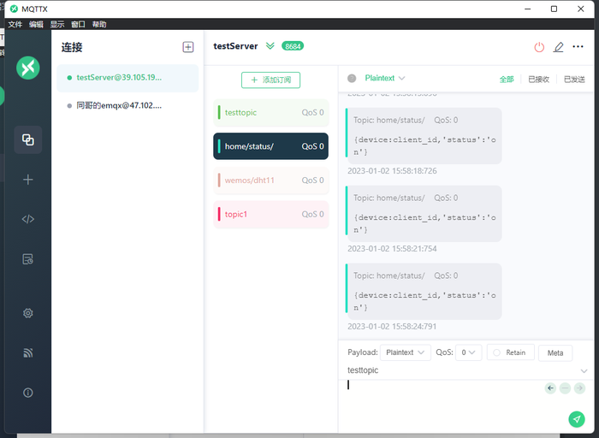The image size is (599, 438).
Task: Open the 文件 menu
Action: 15,25
